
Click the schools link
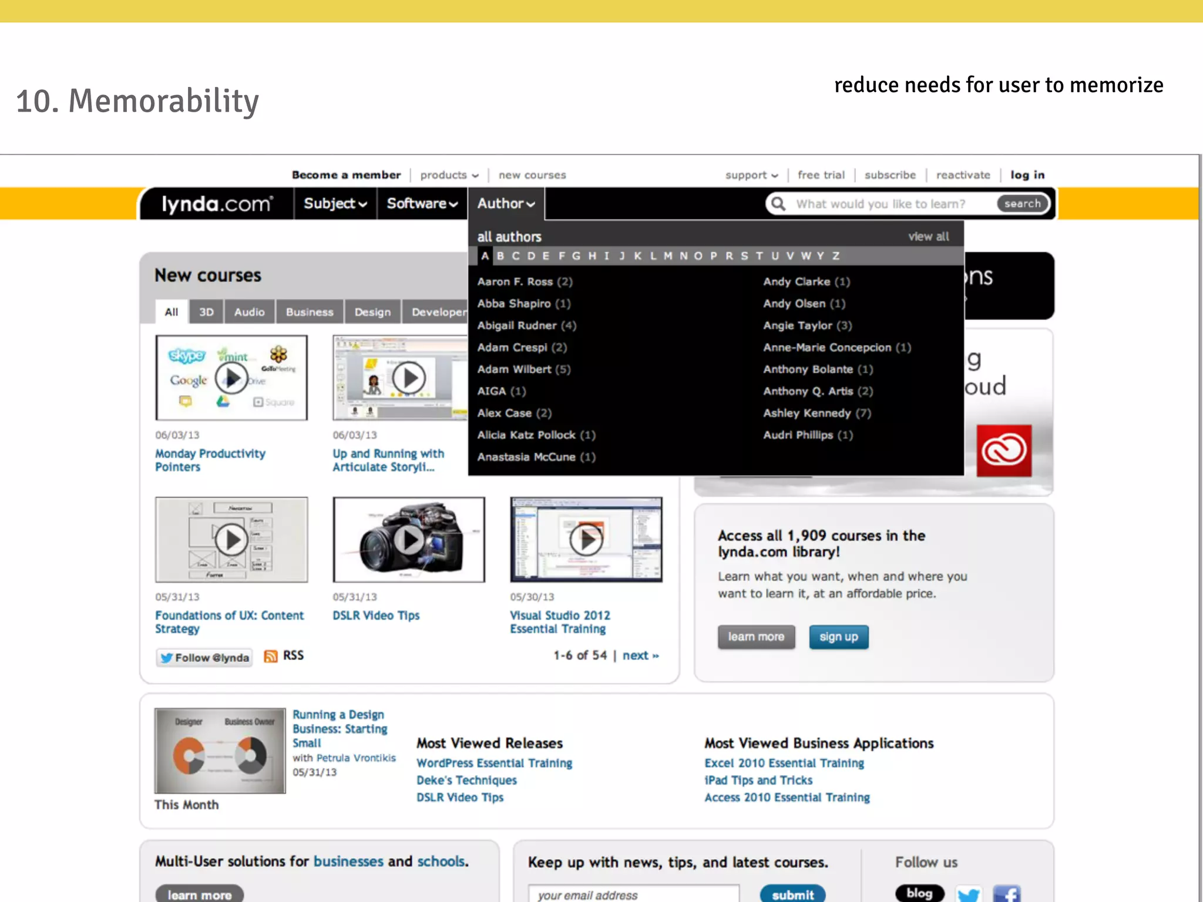click(442, 861)
